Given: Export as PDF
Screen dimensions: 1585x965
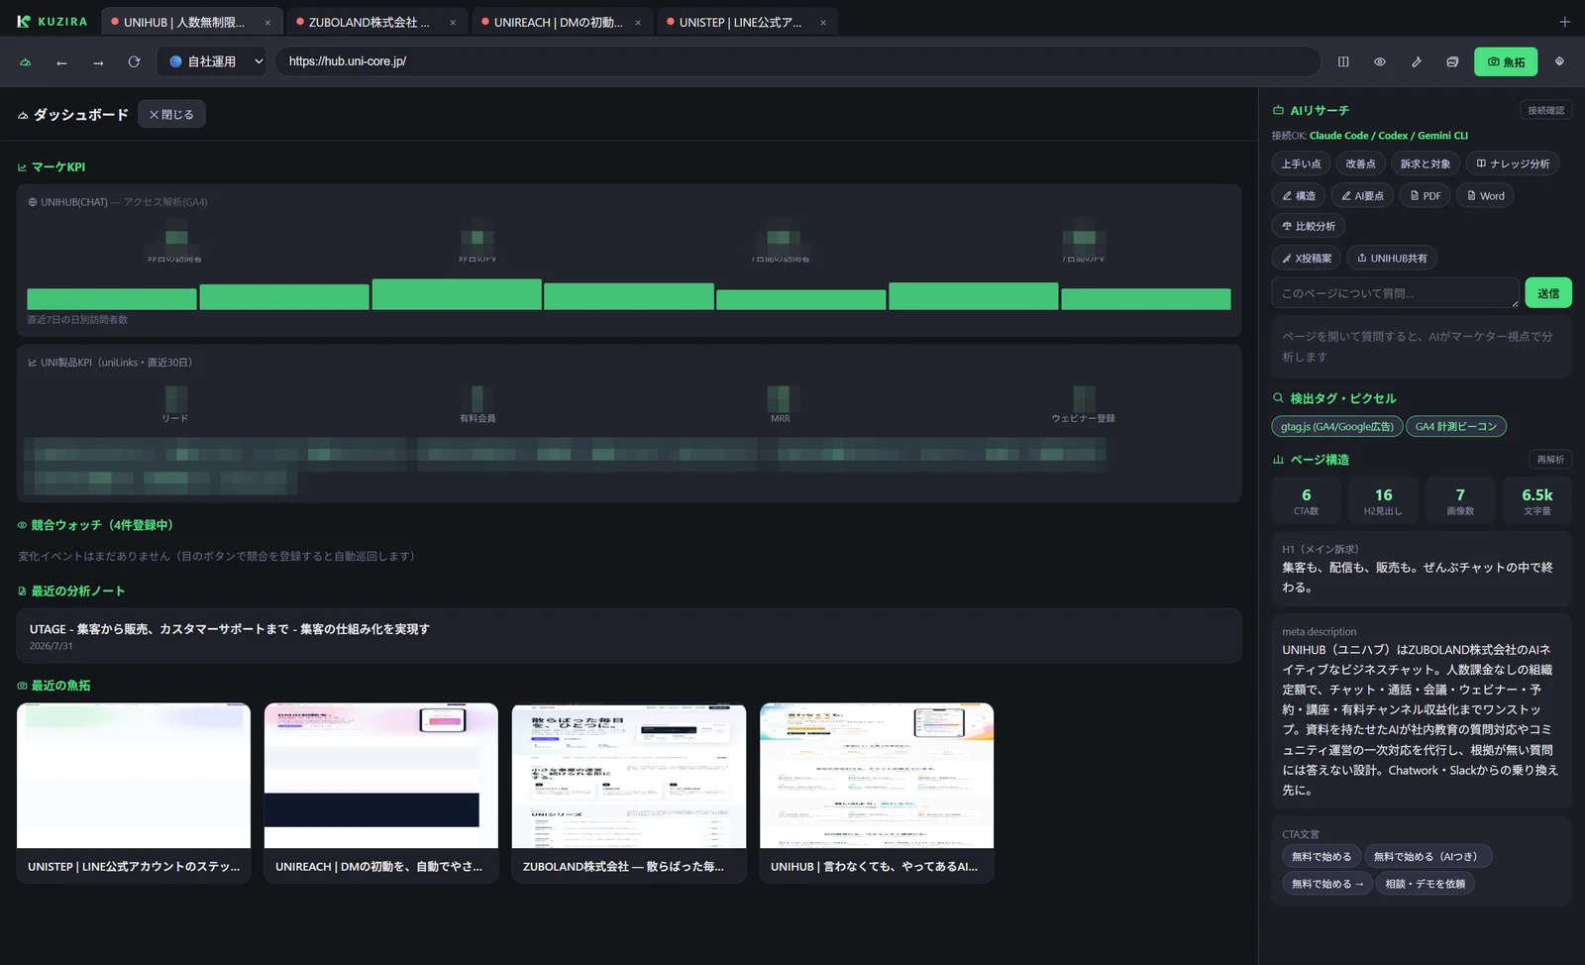Looking at the screenshot, I should 1426,195.
